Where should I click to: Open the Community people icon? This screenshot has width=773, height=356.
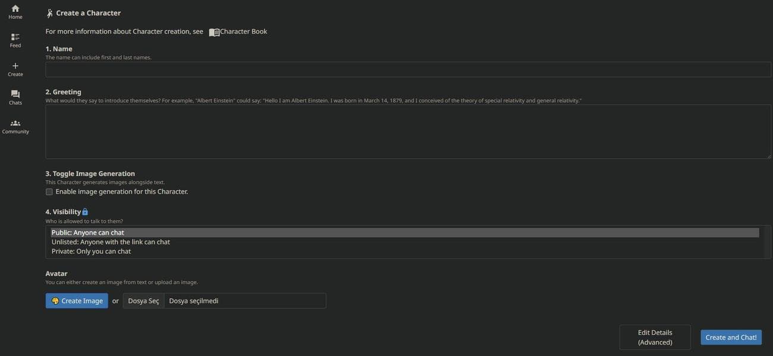click(x=15, y=123)
